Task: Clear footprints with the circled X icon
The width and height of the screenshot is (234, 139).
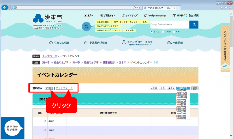Action: pyautogui.click(x=156, y=62)
